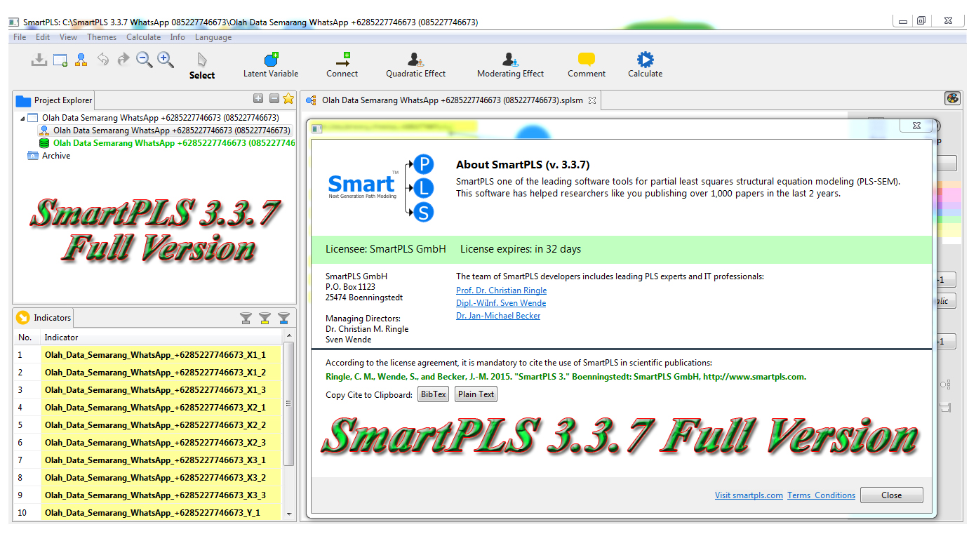
Task: Select the Indicators tab
Action: coord(44,318)
